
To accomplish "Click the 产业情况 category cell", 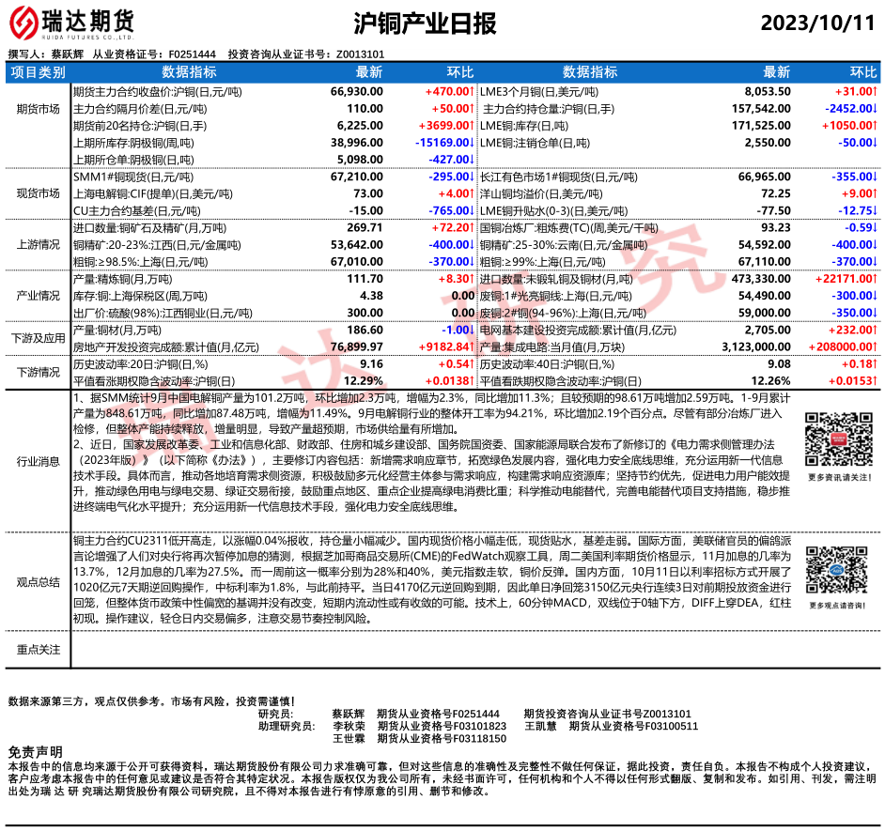I will tap(38, 296).
